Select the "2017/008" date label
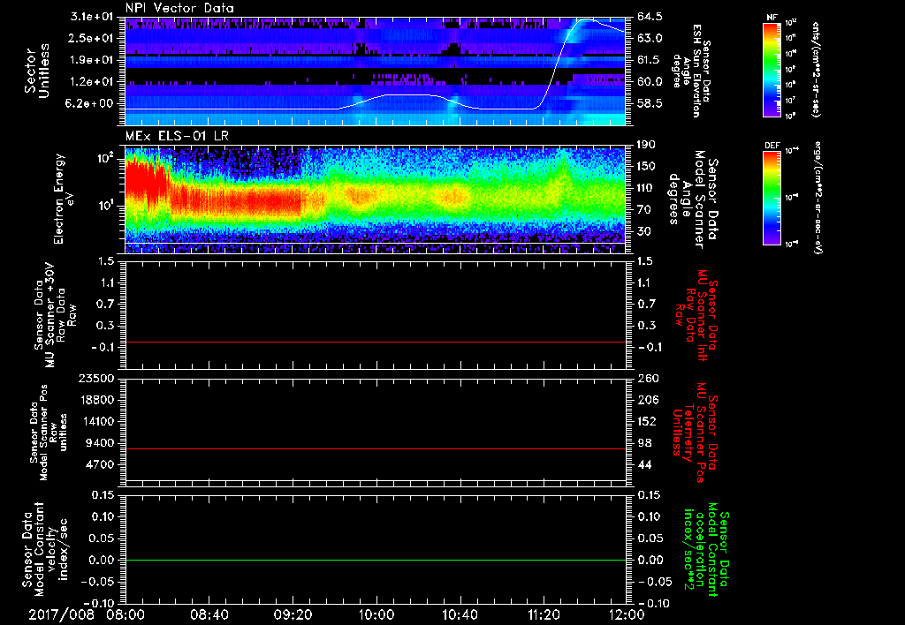This screenshot has height=625, width=905. click(61, 614)
